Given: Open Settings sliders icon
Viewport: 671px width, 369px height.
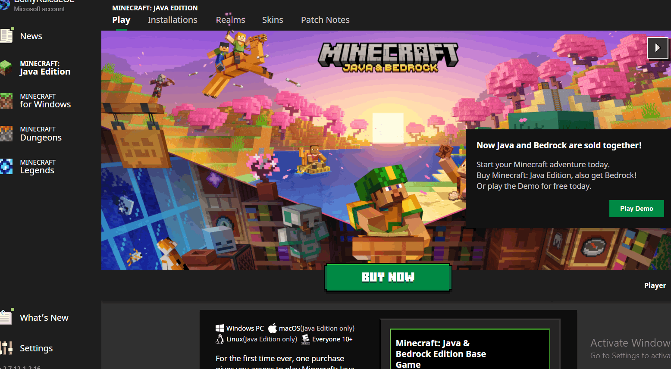Looking at the screenshot, I should click(6, 348).
